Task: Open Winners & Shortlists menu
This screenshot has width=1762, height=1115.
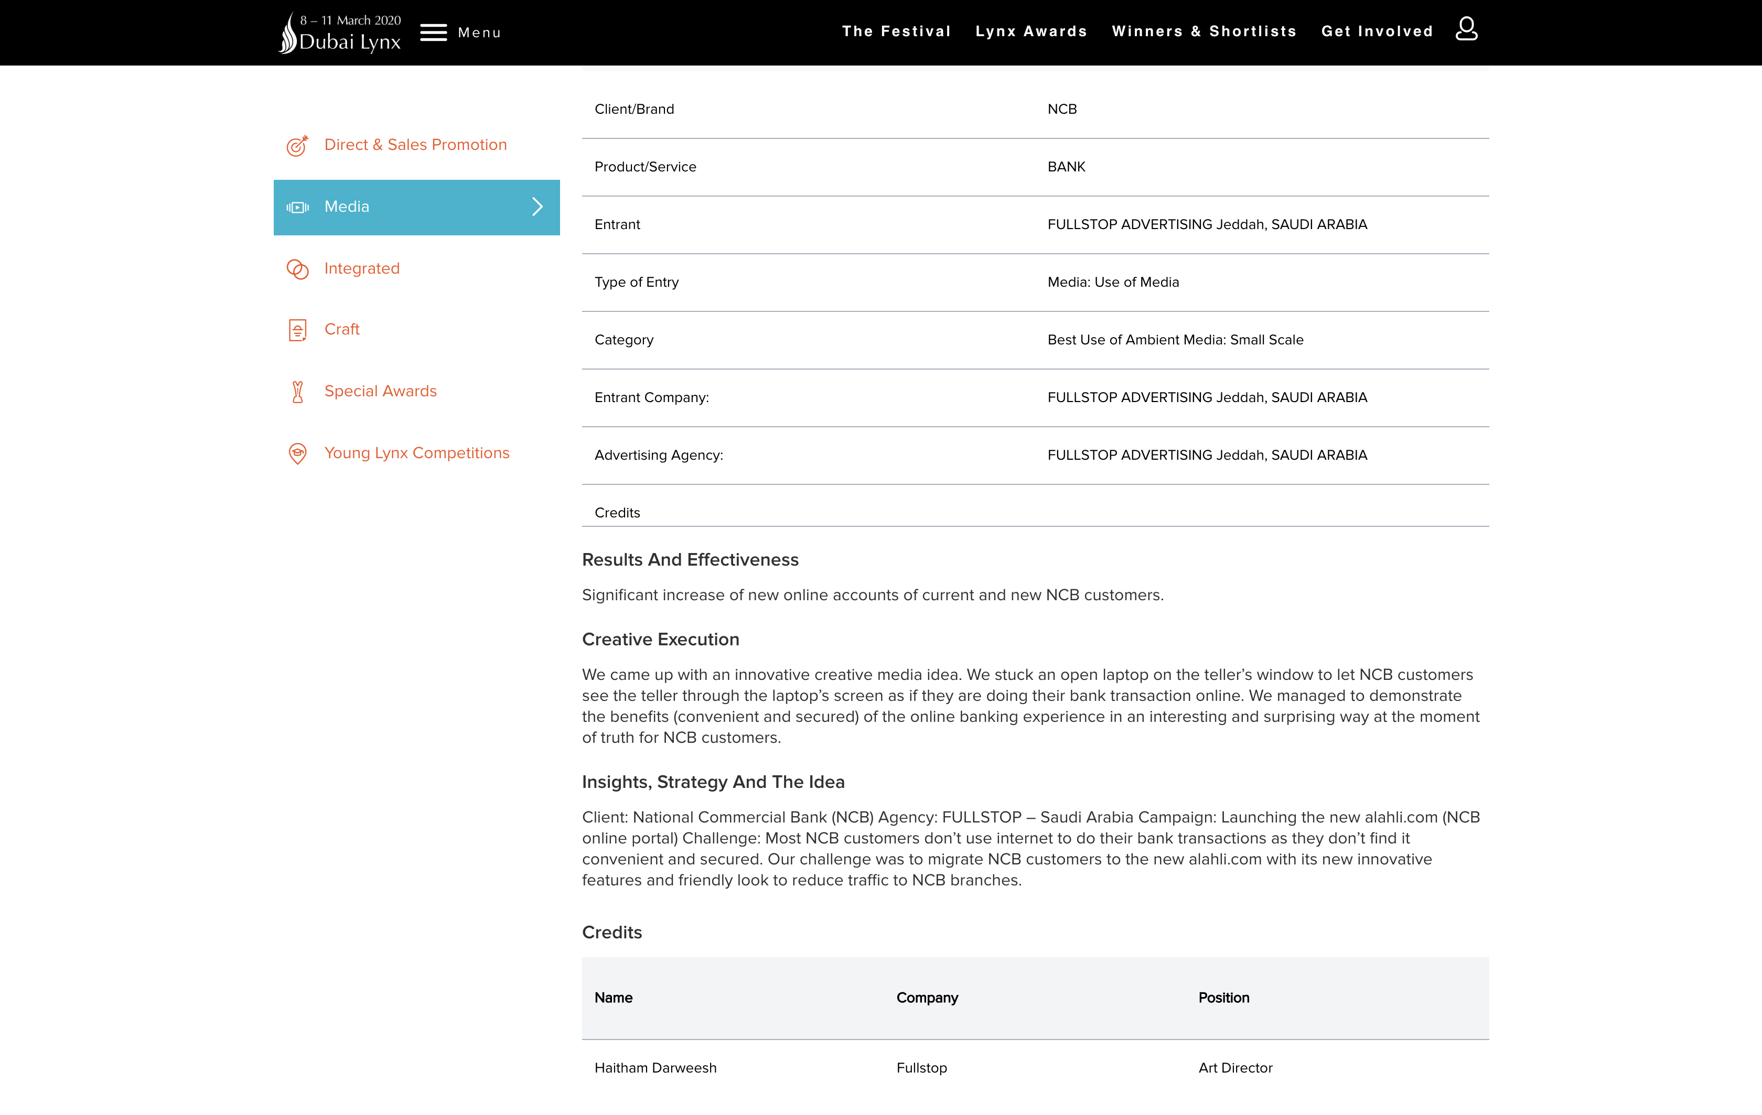Action: tap(1204, 31)
